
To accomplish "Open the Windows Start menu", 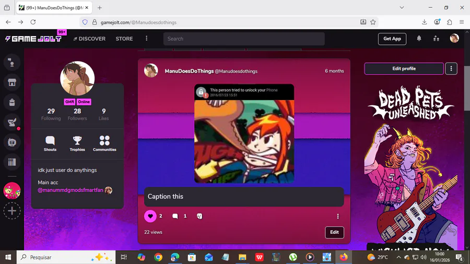I will [x=8, y=257].
